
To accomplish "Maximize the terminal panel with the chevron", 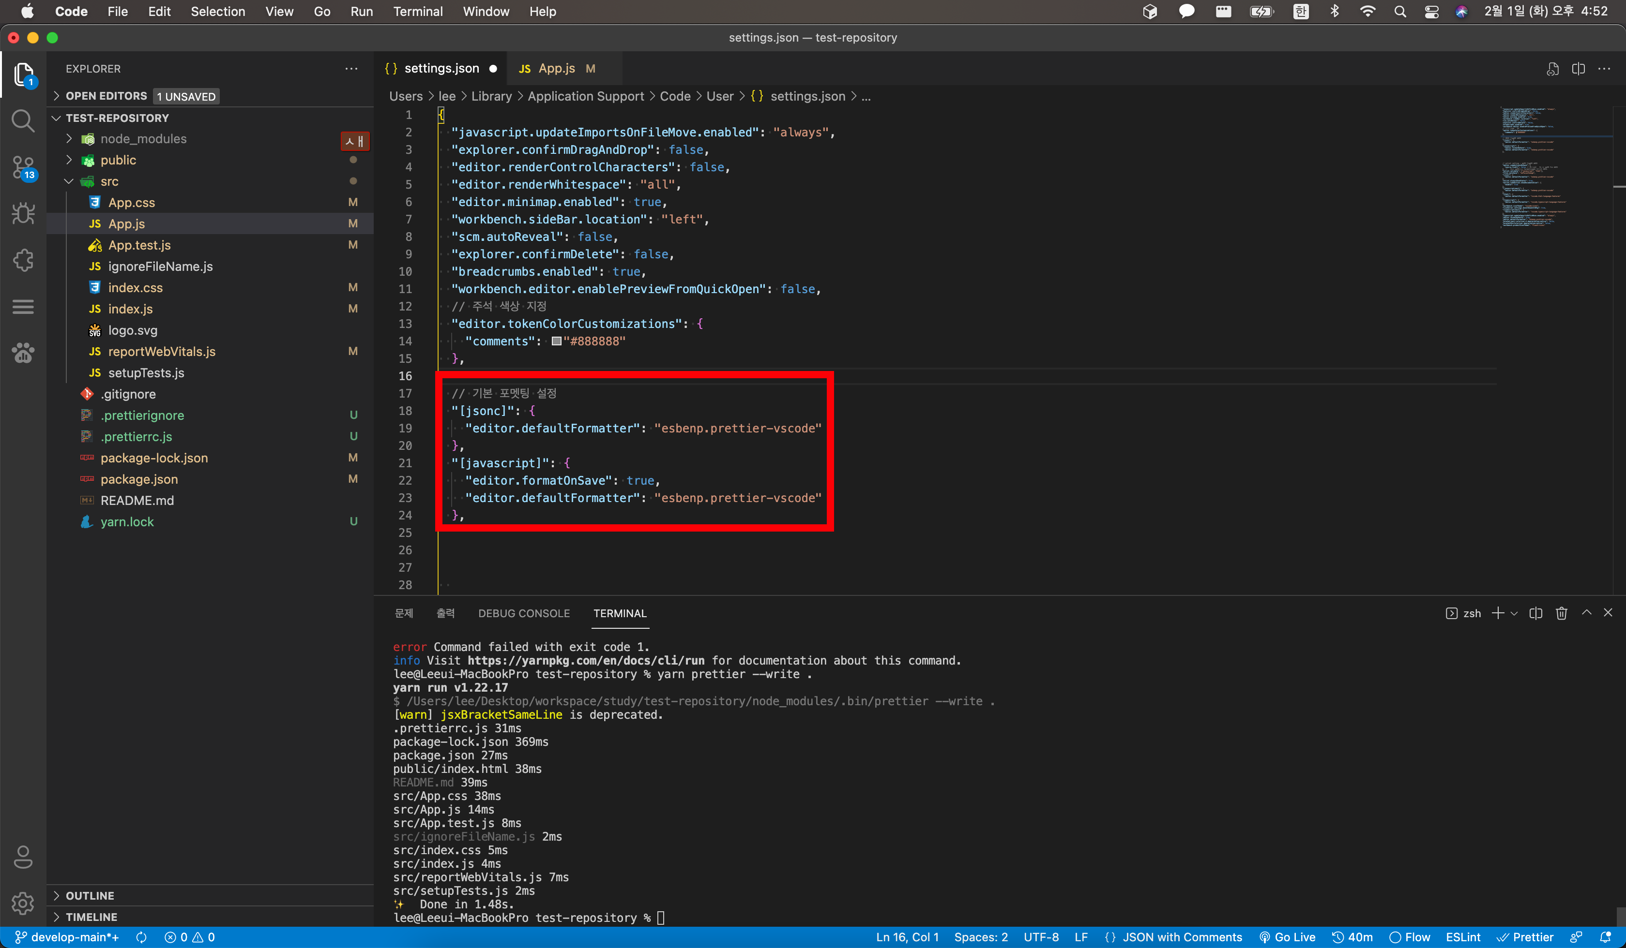I will pyautogui.click(x=1586, y=613).
